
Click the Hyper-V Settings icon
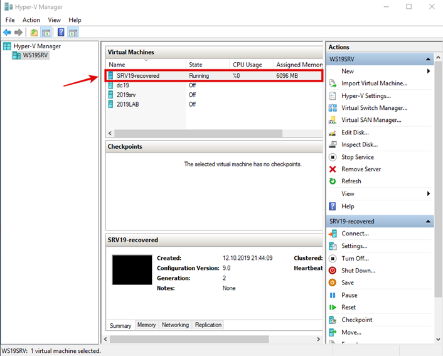click(333, 96)
